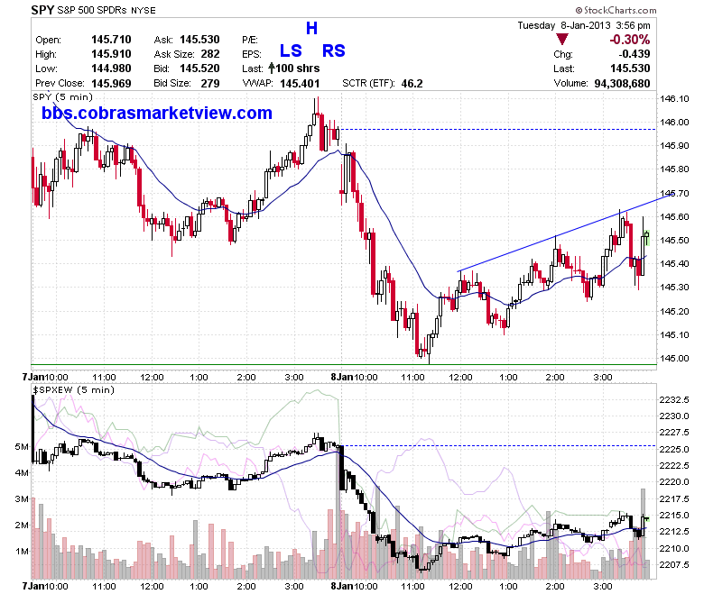Image resolution: width=704 pixels, height=594 pixels.
Task: Click the StockCharts.com copyright label
Action: pos(616,10)
